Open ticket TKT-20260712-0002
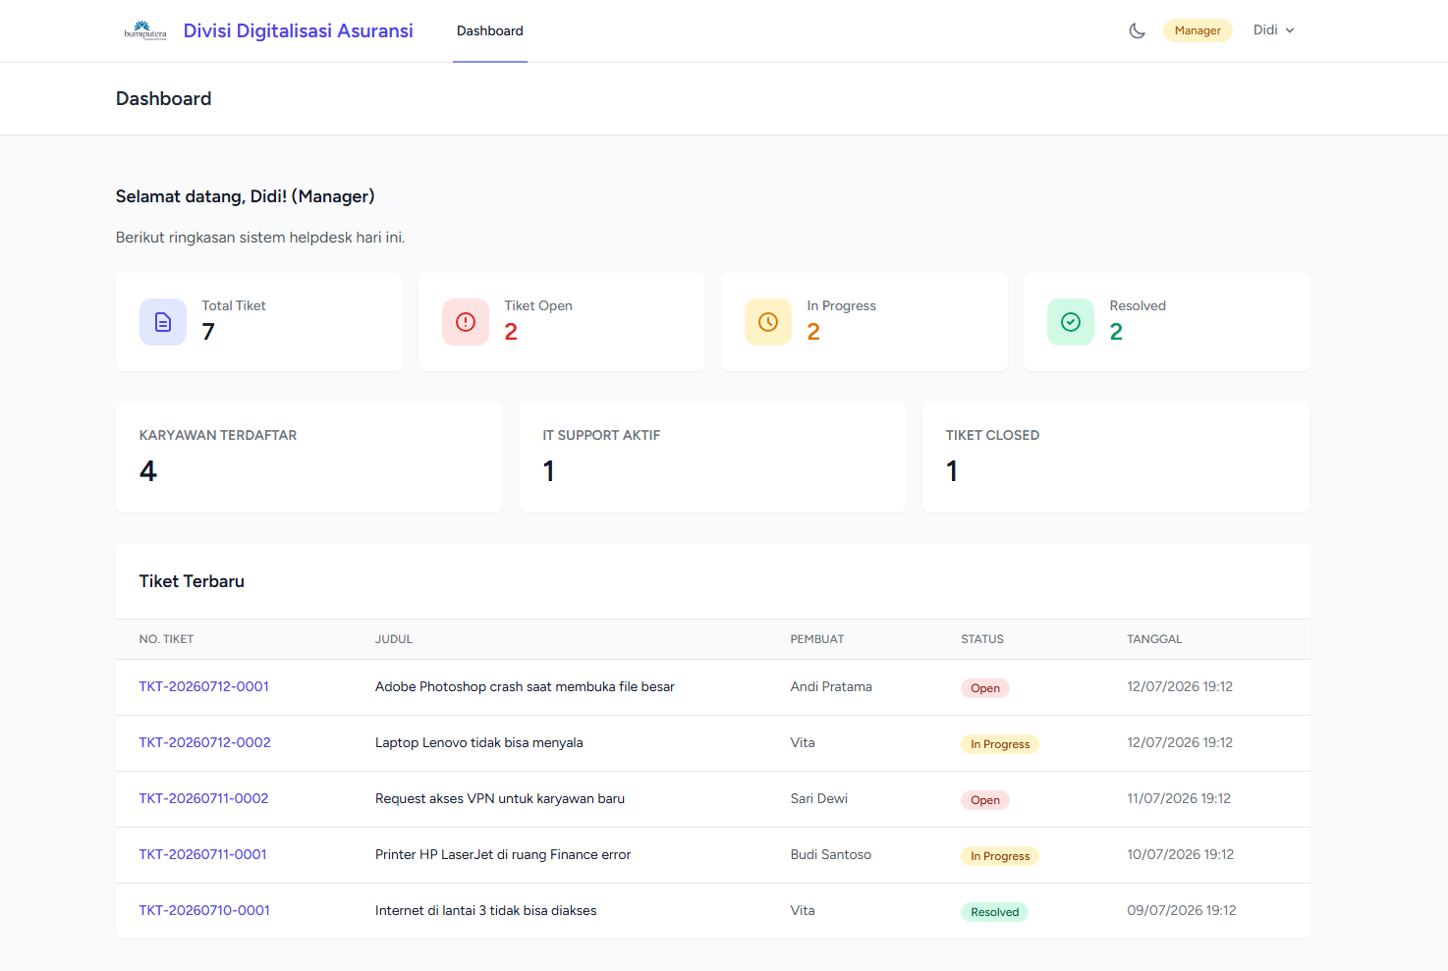The height and width of the screenshot is (971, 1448). tap(205, 742)
